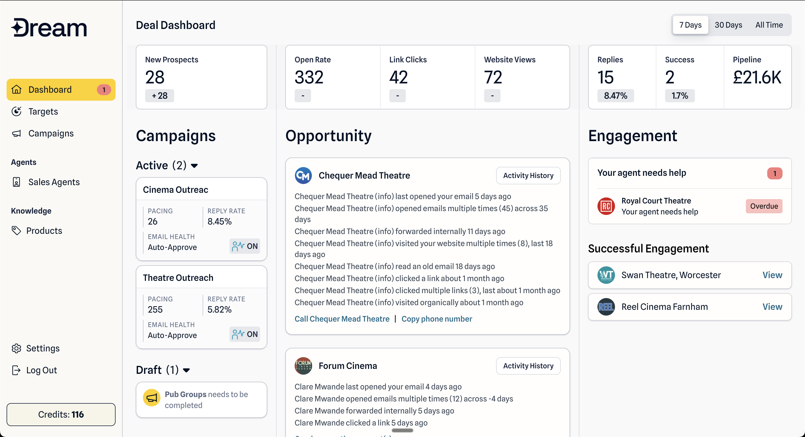Collapse the Active campaigns section
Screen dimensions: 805x437
click(x=194, y=166)
